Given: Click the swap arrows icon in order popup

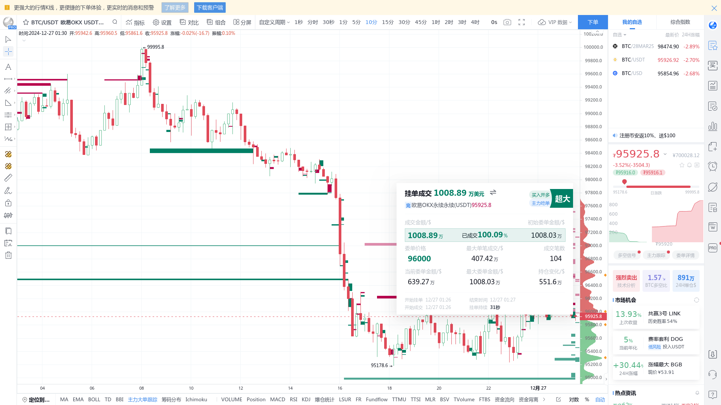Looking at the screenshot, I should tap(493, 192).
